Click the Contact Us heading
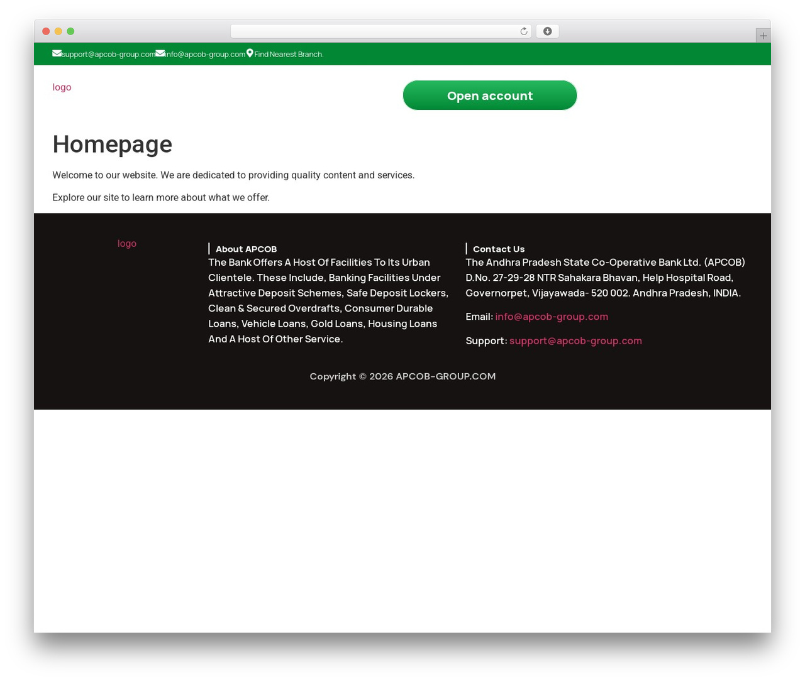Viewport: 805px width, 681px height. (499, 249)
